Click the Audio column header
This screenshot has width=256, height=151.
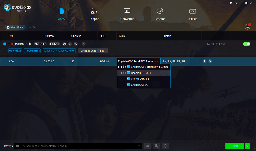[x=122, y=36]
